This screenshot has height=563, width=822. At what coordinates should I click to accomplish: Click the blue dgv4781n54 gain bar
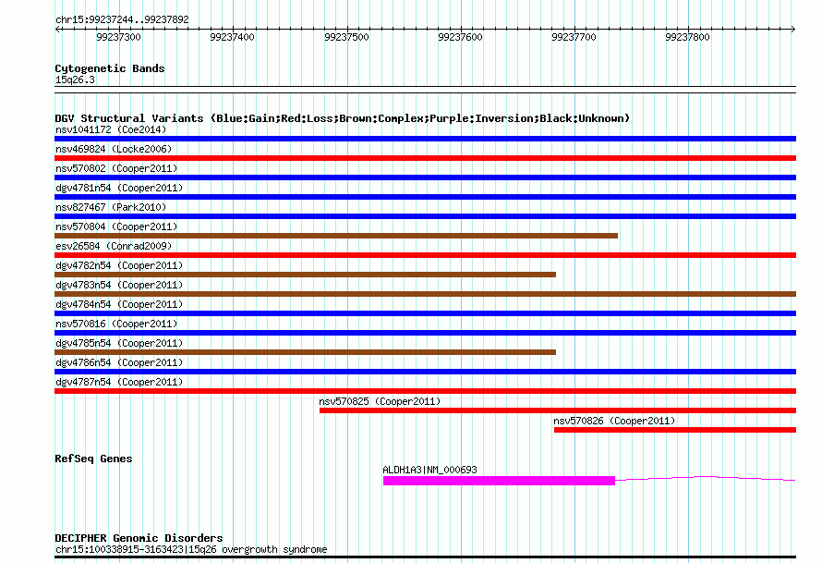point(425,197)
